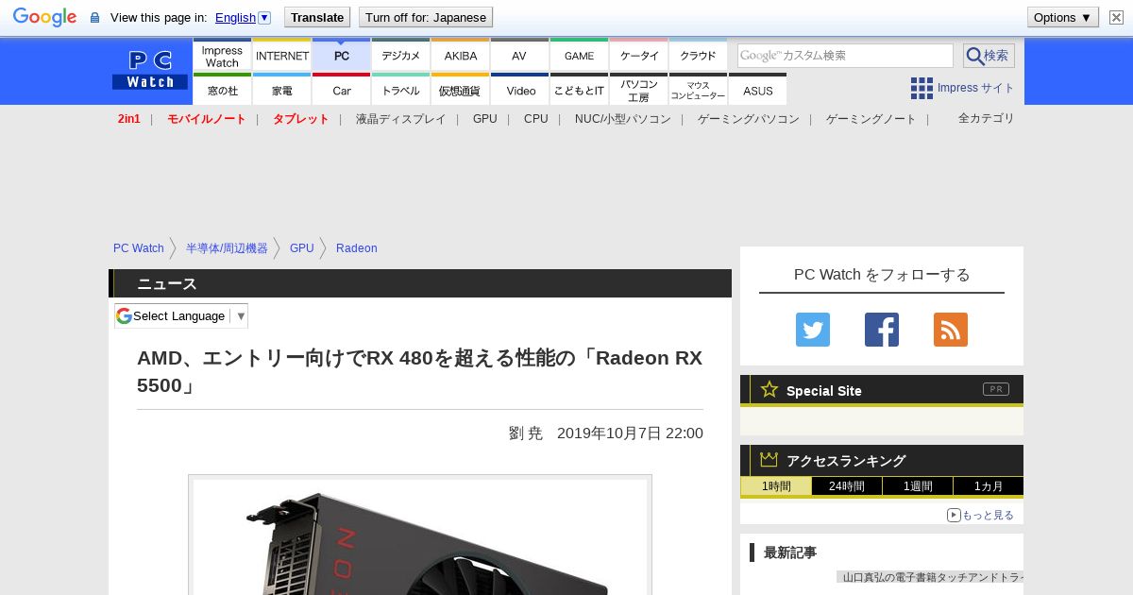Click the PC Watch breadcrumb link
Screen dimensions: 1133x595
click(x=139, y=248)
